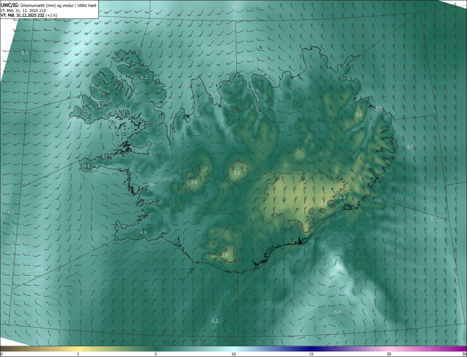Click the 6.3 value label
Screen dimensions: 467x357
point(25,53)
